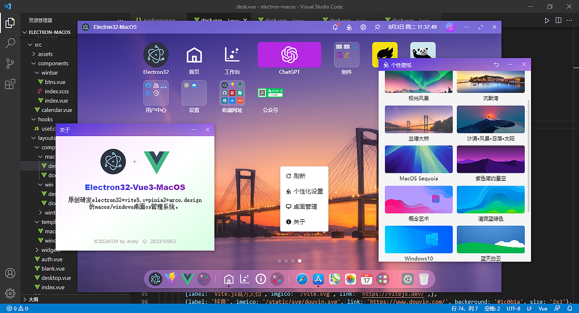Open the 收藏网址 bookmarks folder
The width and height of the screenshot is (579, 313).
coord(232,93)
